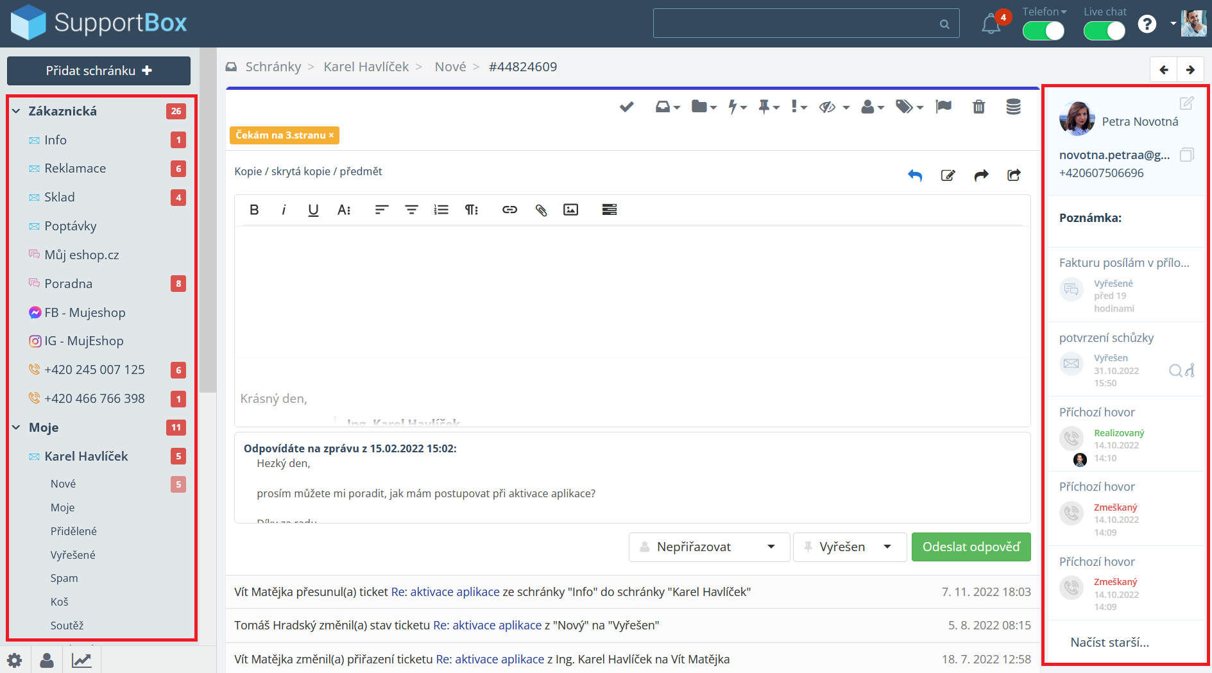Open statistics chart icon in bottom bar
Viewport: 1212px width, 673px height.
click(81, 660)
